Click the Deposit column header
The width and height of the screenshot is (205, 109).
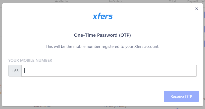click(x=193, y=1)
